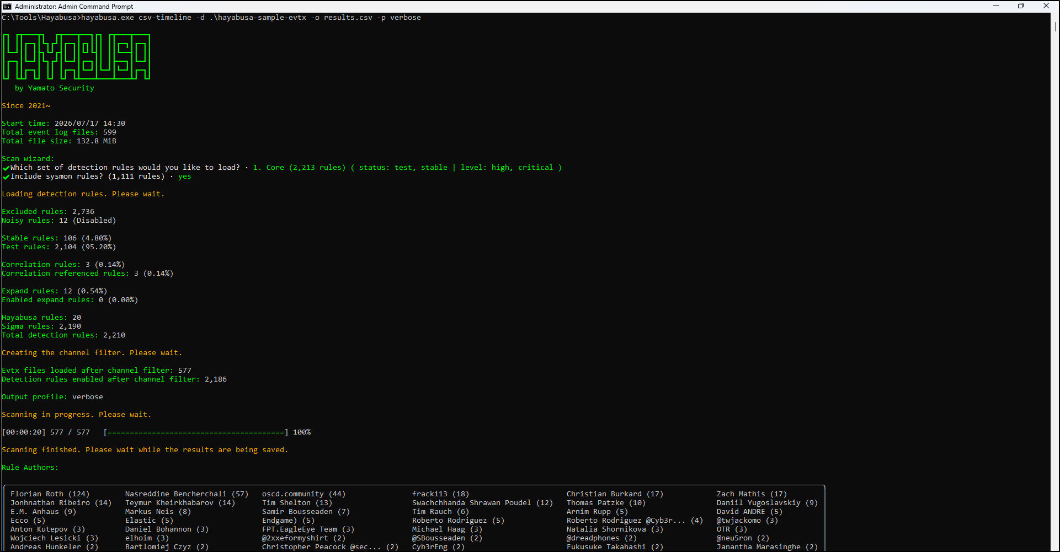Click 'Markus Neis (8)' author entry

pyautogui.click(x=158, y=512)
